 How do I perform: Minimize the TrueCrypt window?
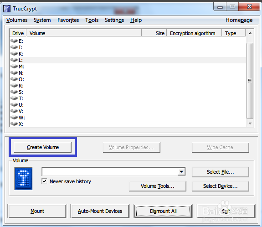(220, 7)
